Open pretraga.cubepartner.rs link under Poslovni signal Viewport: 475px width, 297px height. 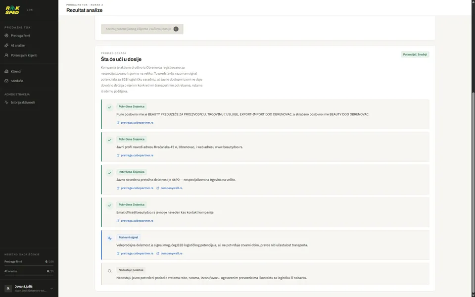(x=135, y=253)
